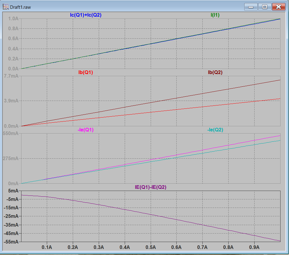Click the 0.0A axis label in top pane

pos(13,69)
